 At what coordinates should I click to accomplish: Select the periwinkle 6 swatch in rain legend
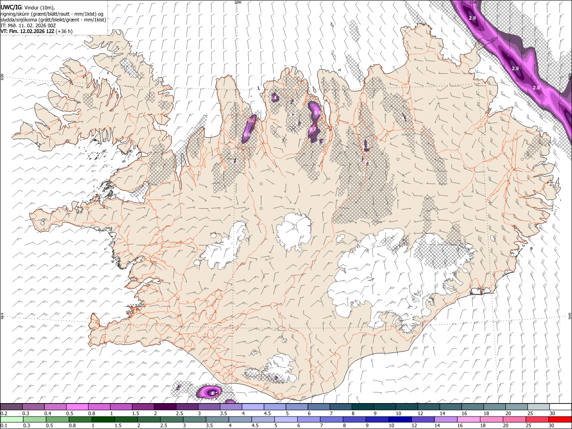coord(308,419)
